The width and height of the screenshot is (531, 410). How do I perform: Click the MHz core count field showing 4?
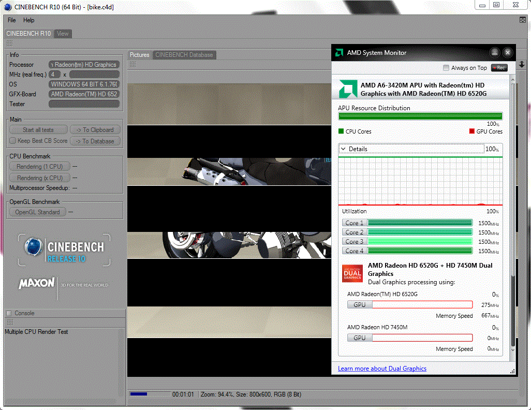coord(54,74)
